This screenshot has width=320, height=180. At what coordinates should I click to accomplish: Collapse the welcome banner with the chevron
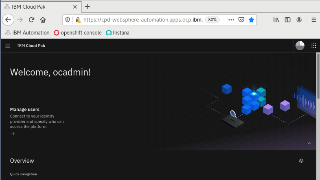[x=309, y=143]
